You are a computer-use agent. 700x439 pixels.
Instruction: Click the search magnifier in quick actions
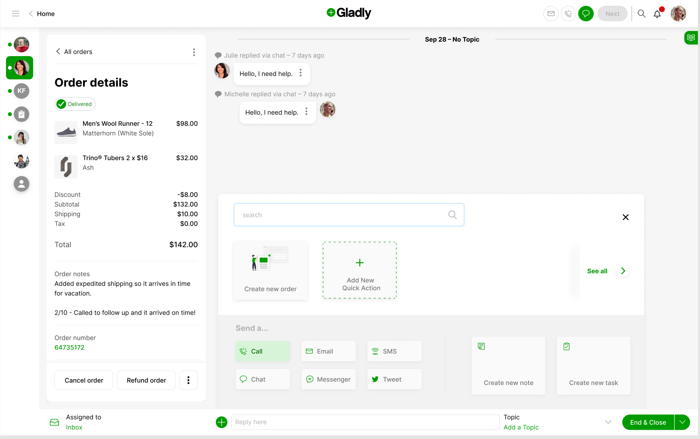[x=452, y=215]
